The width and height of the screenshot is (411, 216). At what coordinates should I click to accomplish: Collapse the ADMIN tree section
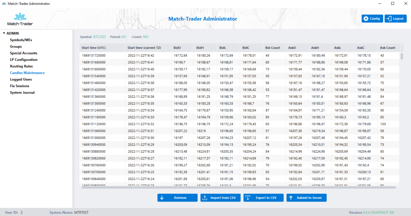click(4, 33)
